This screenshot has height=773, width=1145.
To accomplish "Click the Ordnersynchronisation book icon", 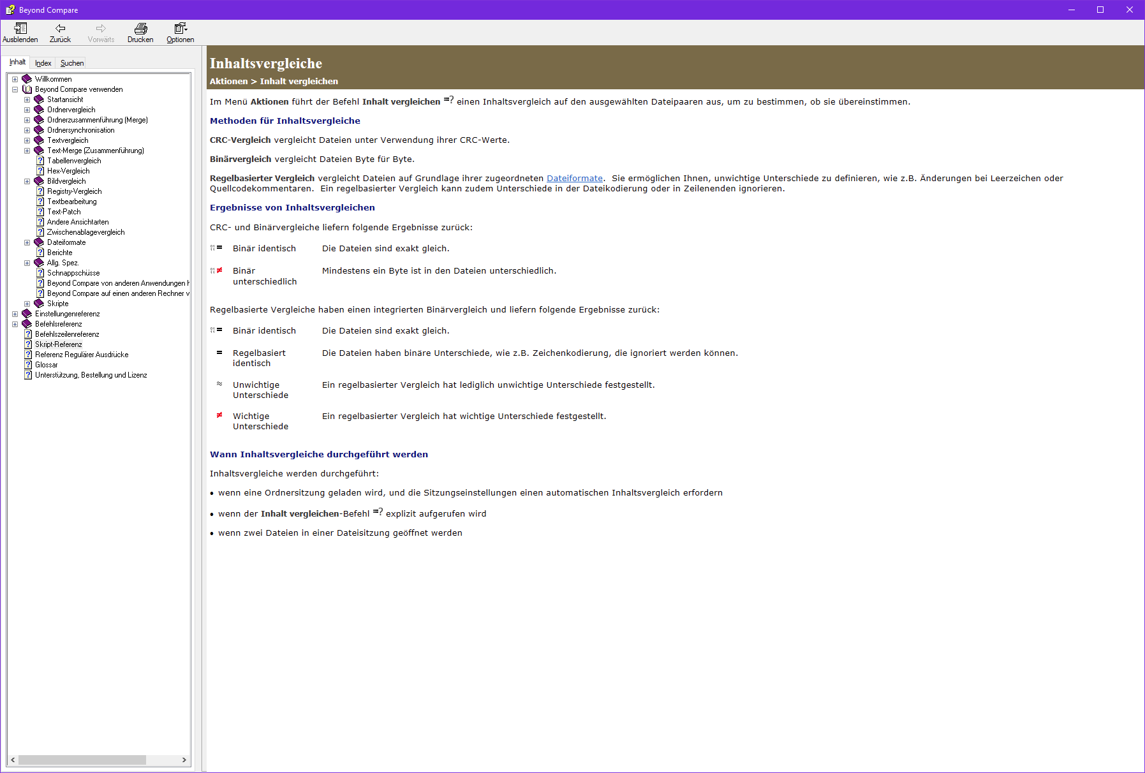I will point(39,130).
